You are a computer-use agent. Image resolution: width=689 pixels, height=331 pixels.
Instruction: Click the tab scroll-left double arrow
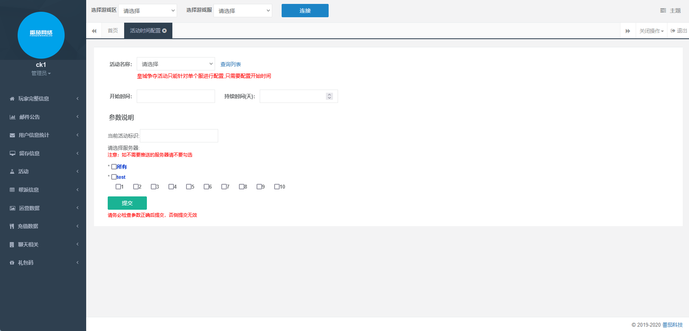click(94, 31)
